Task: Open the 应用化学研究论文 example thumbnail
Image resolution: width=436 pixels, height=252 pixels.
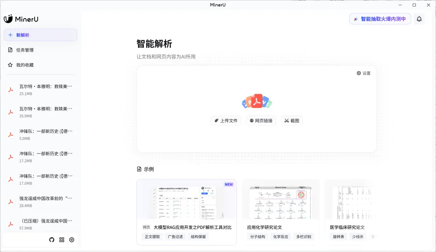Action: tap(281, 202)
